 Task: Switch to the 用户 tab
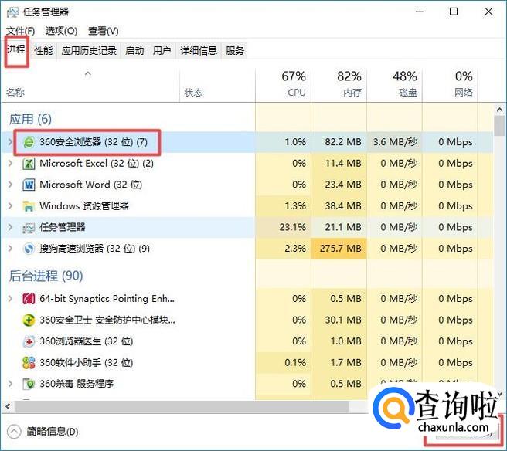(x=162, y=51)
